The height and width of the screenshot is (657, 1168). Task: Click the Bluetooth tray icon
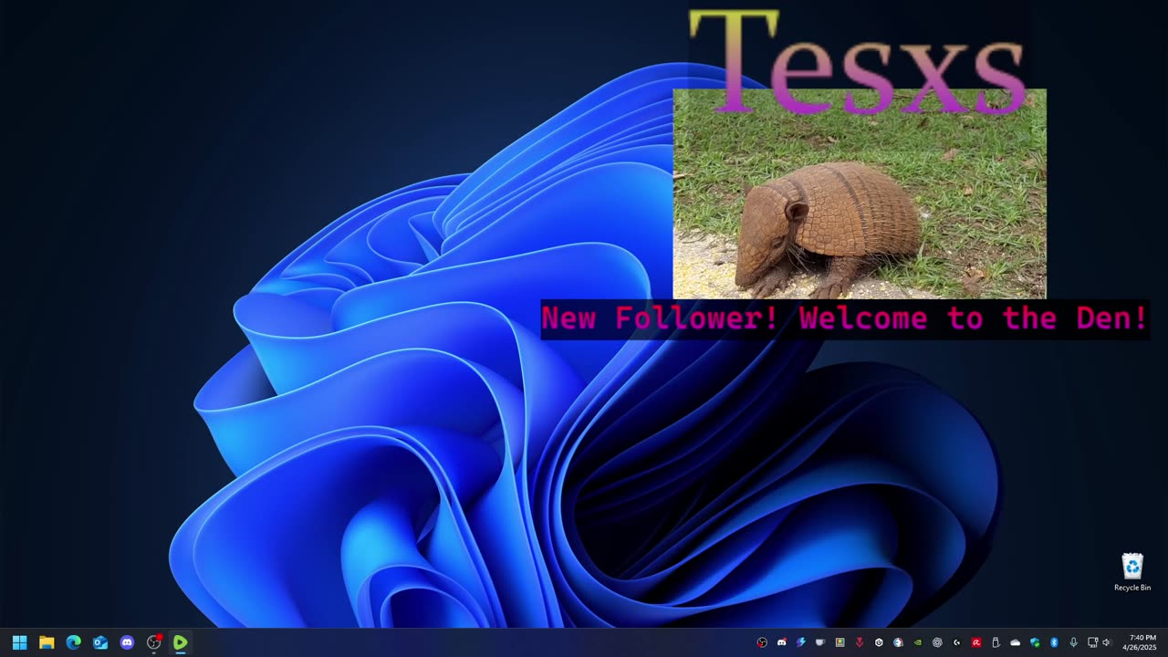click(x=1054, y=642)
